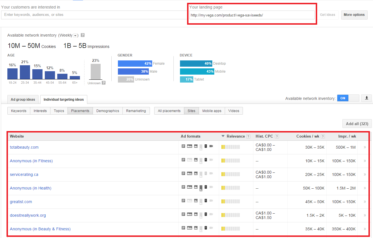373x238 pixels.
Task: Open the Interests targeting tab
Action: pos(40,111)
